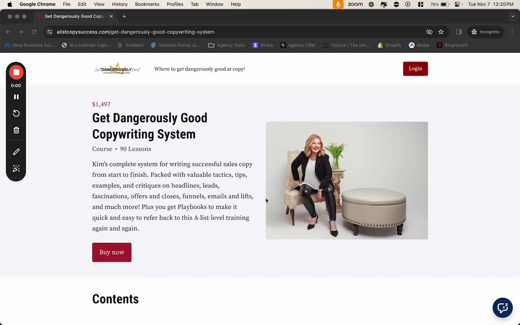
Task: Expand the tab search chevron
Action: 513,16
